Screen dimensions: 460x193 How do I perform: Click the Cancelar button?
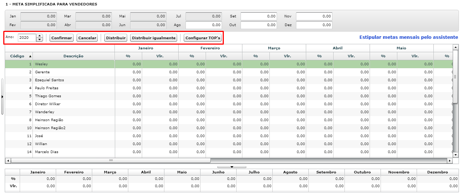coord(87,38)
